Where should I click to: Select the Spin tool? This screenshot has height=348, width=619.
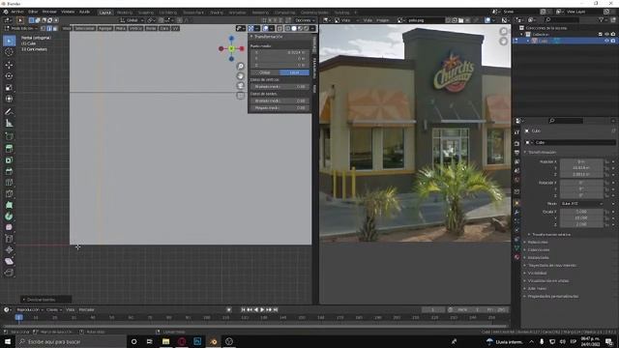[9, 217]
